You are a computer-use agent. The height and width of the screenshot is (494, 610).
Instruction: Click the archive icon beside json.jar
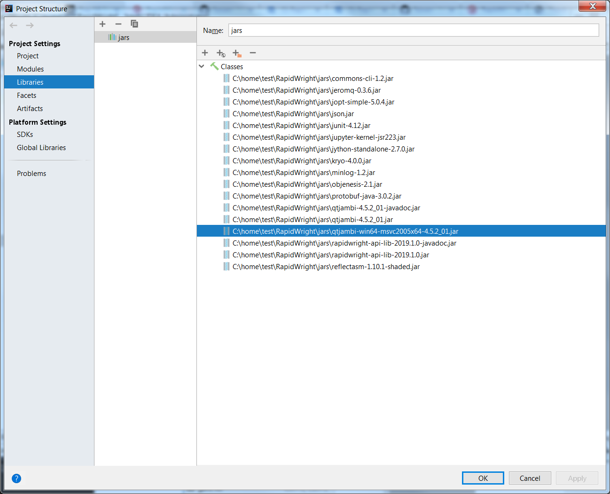point(227,113)
